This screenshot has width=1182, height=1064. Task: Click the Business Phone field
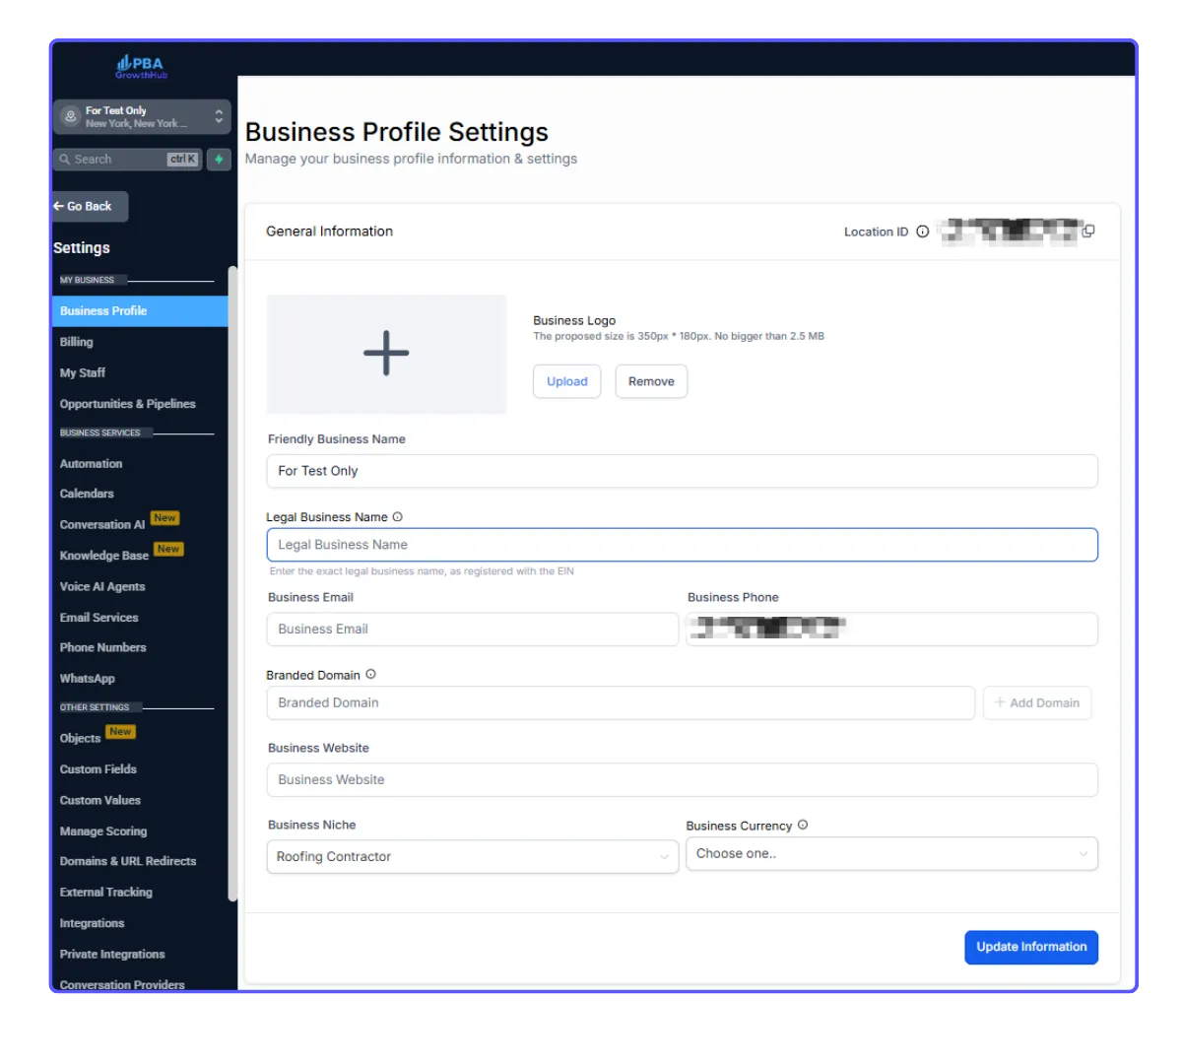(891, 630)
